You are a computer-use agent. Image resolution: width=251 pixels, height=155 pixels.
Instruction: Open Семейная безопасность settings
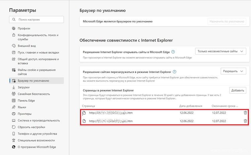34,94
